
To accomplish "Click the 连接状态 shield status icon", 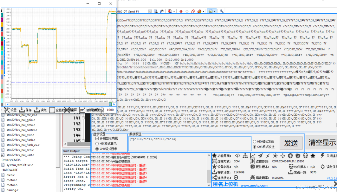I will (x=236, y=177).
